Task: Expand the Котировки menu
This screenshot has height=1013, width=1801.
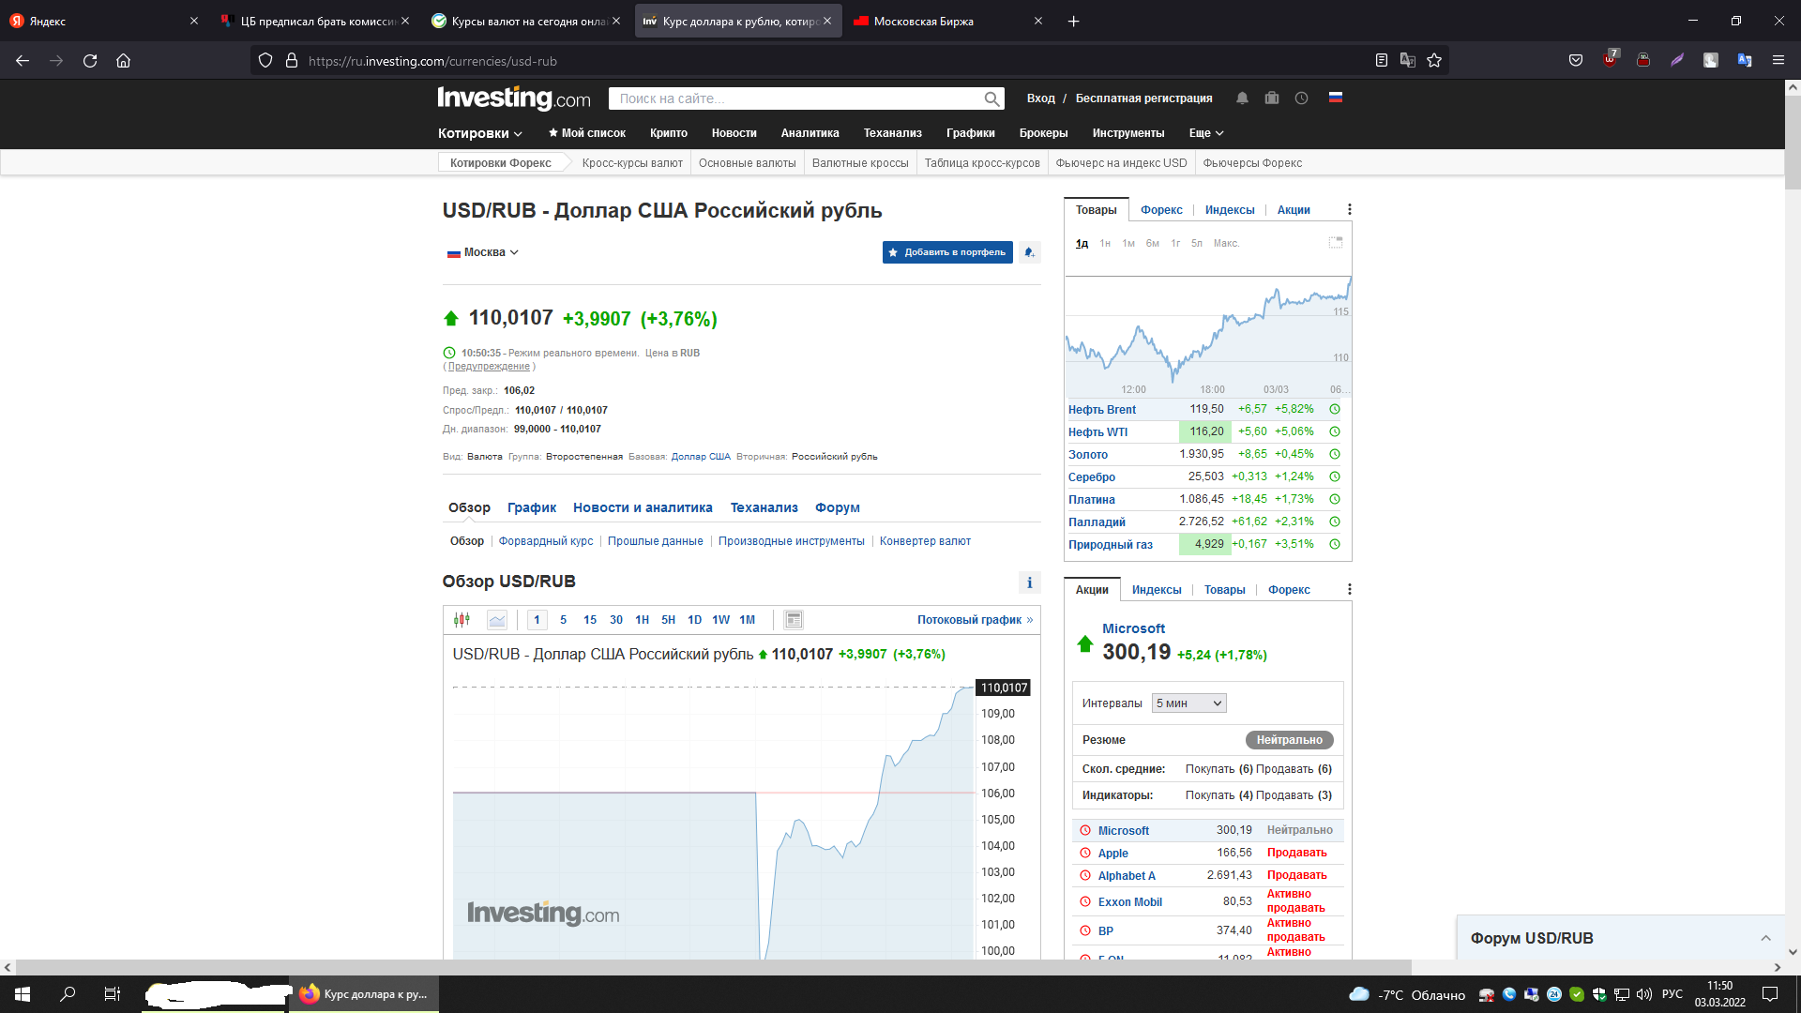Action: [x=480, y=133]
